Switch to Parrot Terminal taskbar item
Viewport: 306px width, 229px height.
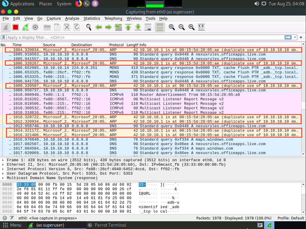(x=107, y=225)
